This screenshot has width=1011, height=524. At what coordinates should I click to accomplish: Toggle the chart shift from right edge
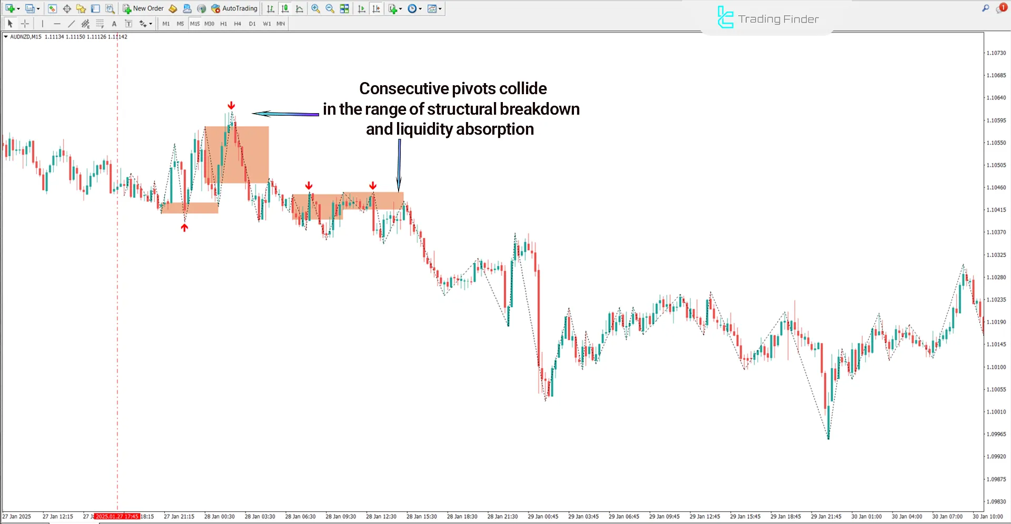pyautogui.click(x=376, y=8)
